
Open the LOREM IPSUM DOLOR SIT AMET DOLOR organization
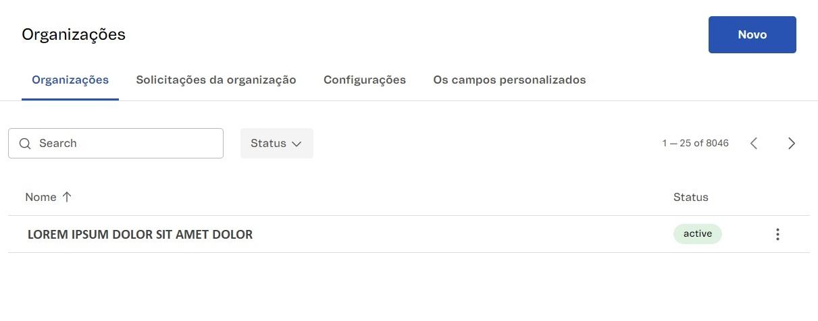(140, 235)
